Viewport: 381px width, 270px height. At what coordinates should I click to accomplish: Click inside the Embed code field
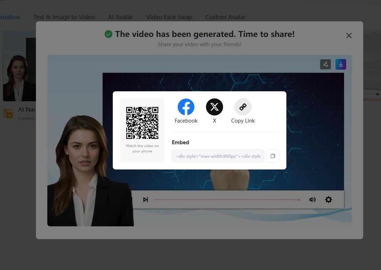[218, 156]
